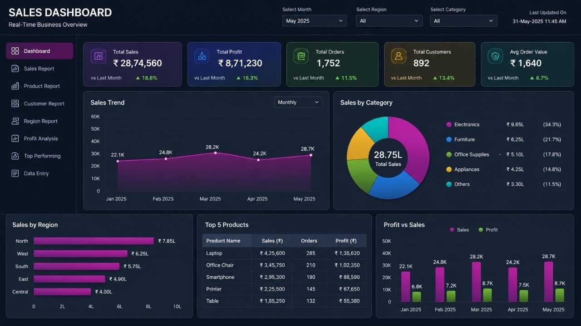The width and height of the screenshot is (581, 326).
Task: Click the Total Orders basket icon
Action: coord(301,56)
